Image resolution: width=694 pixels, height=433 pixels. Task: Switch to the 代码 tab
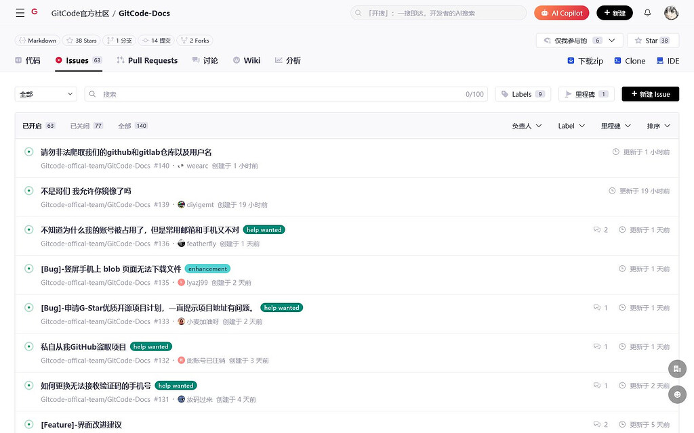(27, 60)
